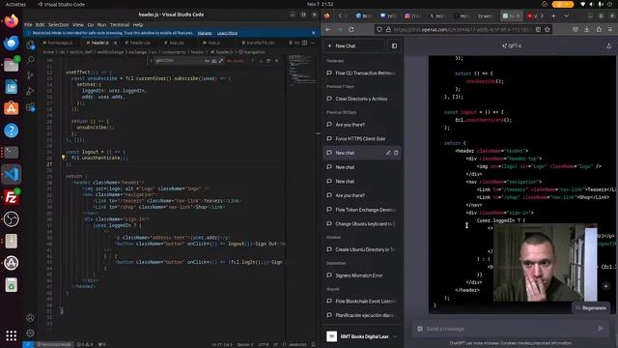The width and height of the screenshot is (618, 348).
Task: Dismiss the restricted mode banner
Action: coord(313,33)
